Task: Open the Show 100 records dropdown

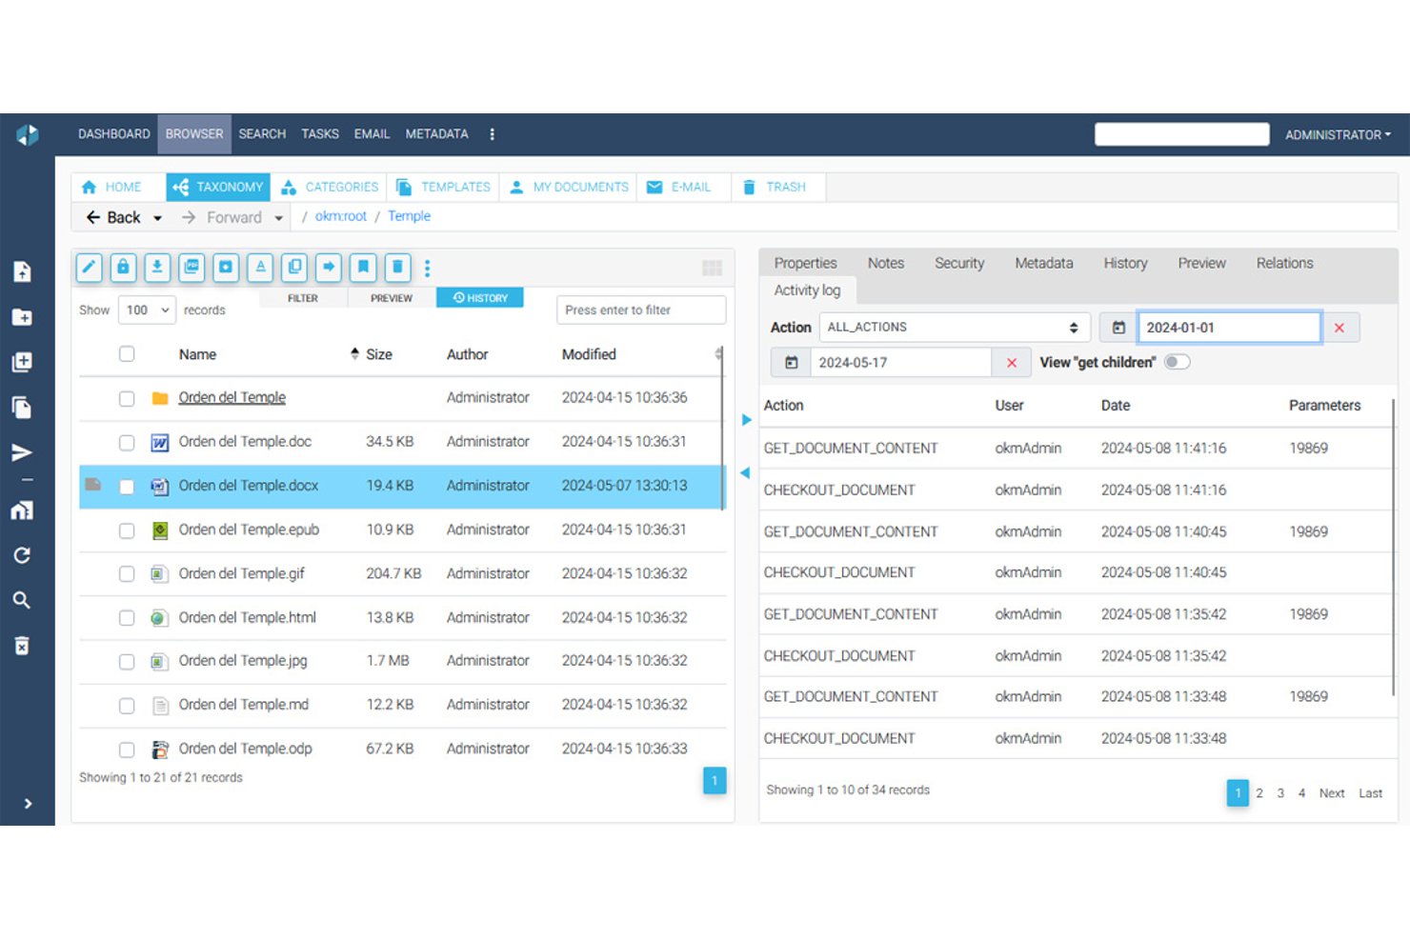Action: 147,310
